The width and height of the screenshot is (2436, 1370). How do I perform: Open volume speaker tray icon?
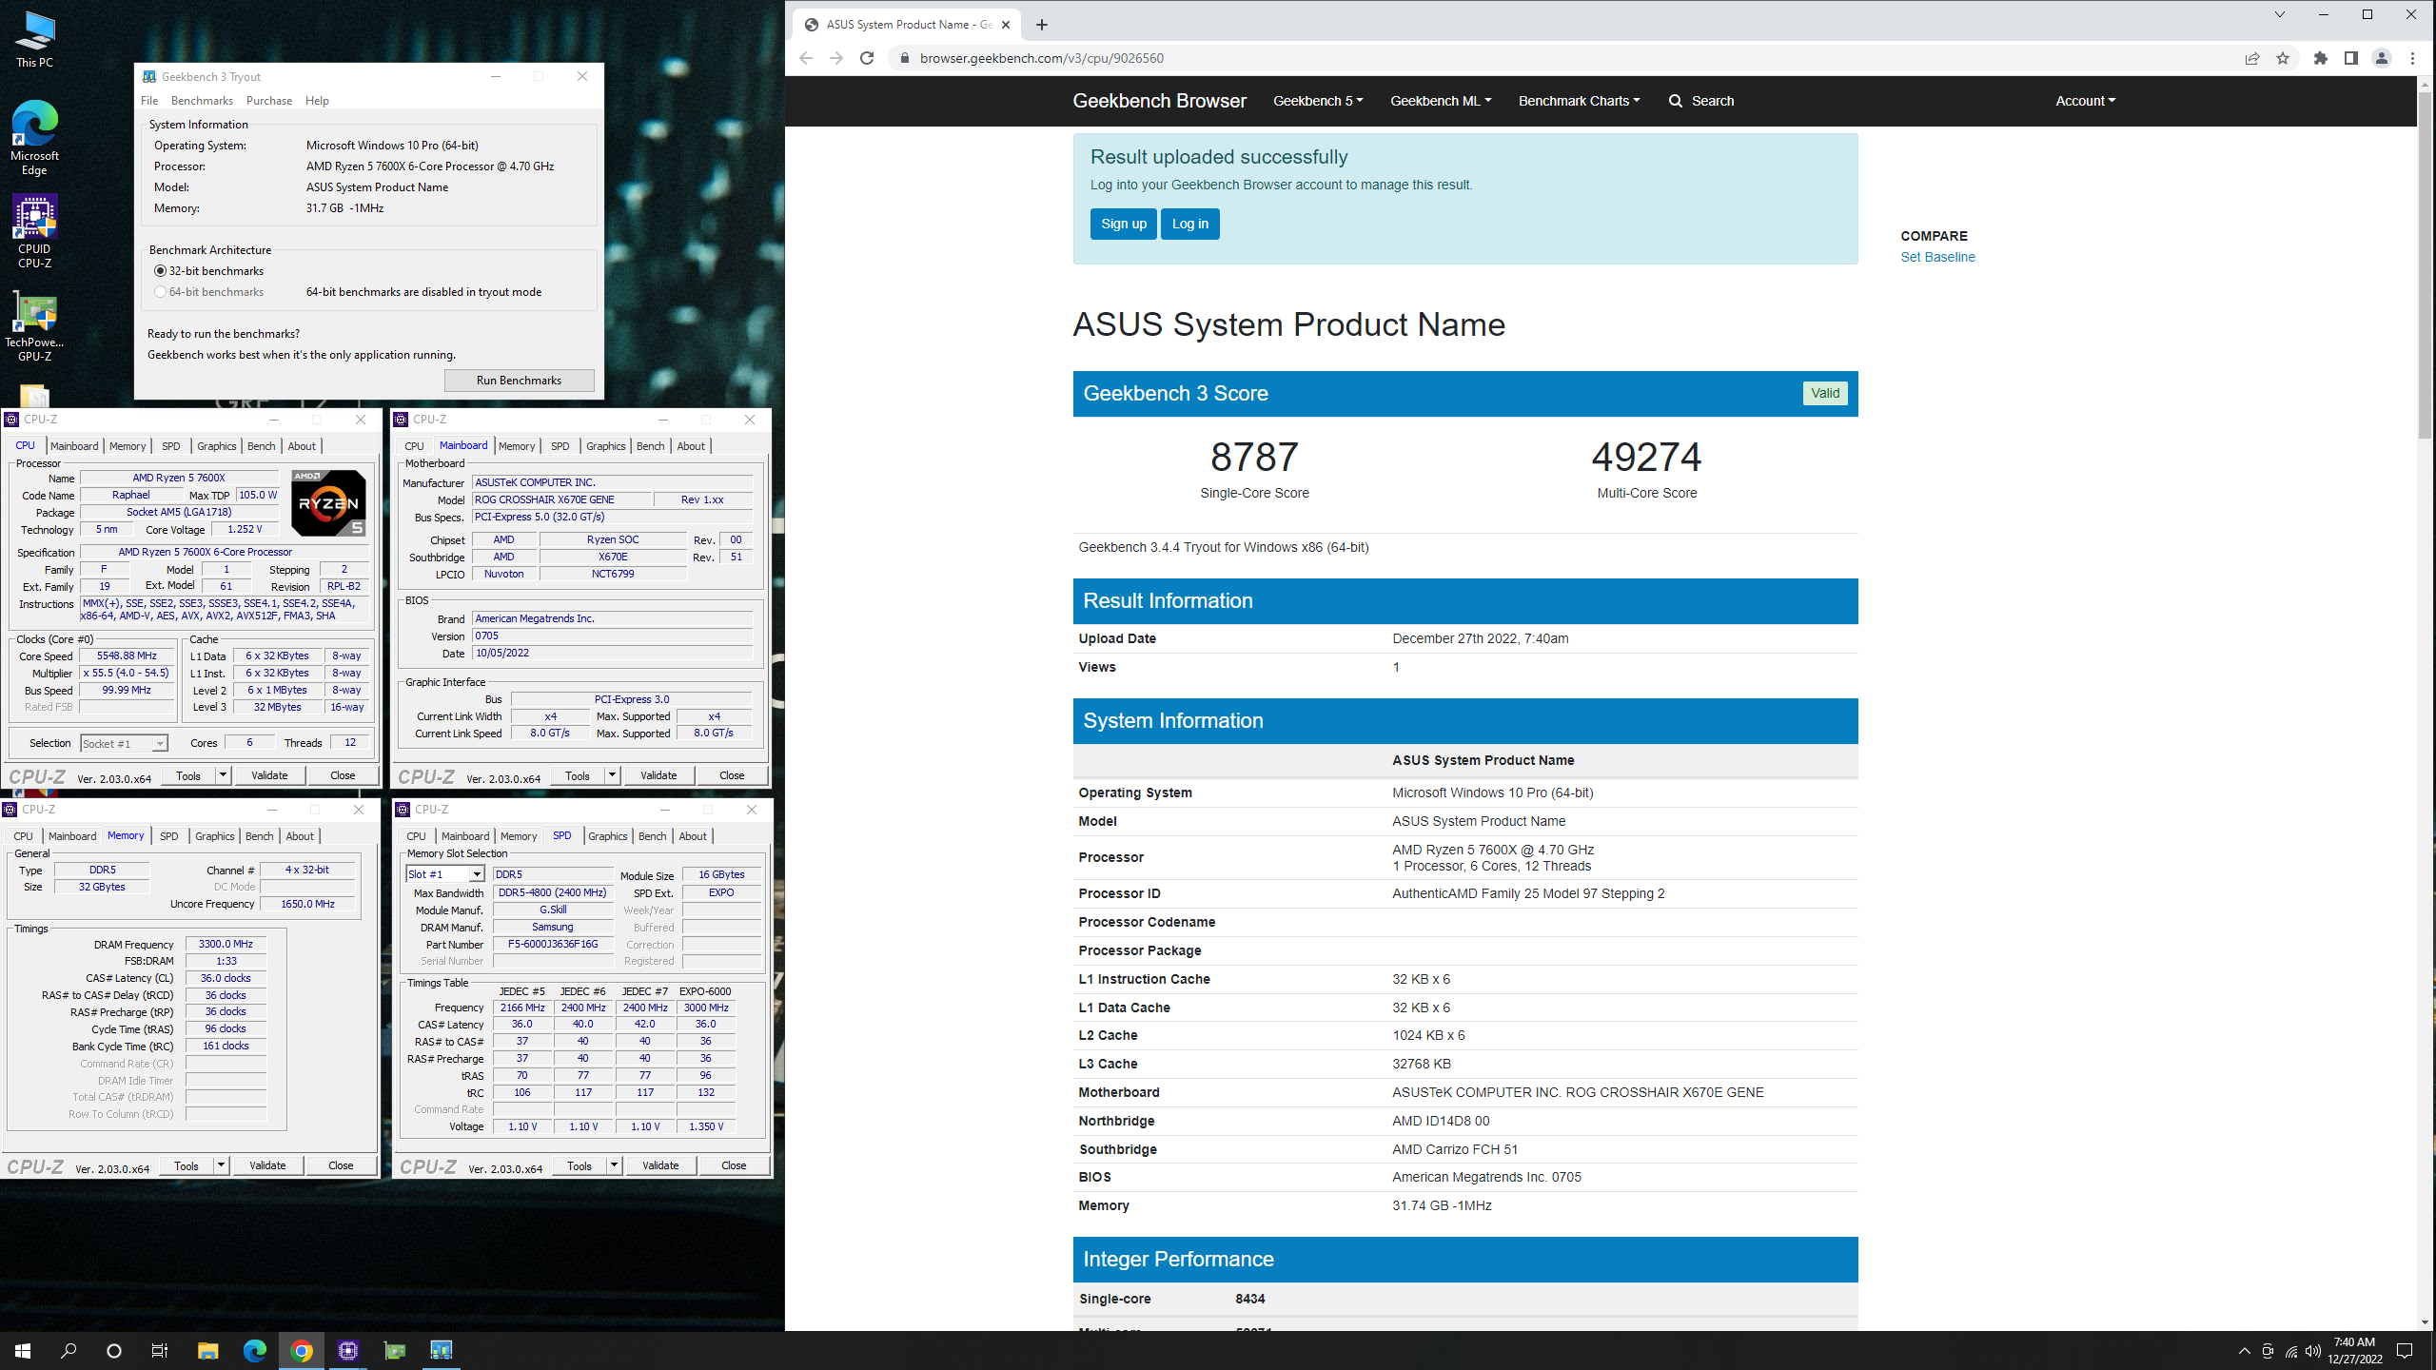[2313, 1351]
